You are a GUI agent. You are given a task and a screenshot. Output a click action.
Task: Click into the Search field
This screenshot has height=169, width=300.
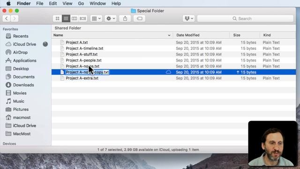(245, 18)
